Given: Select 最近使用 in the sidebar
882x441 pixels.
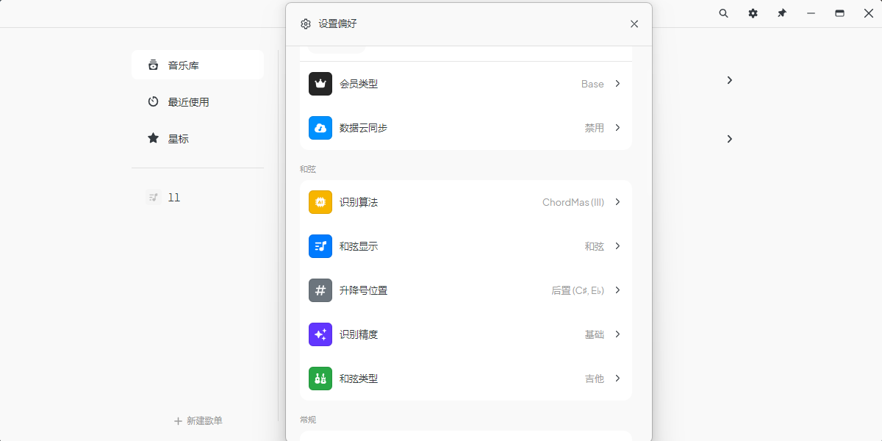Looking at the screenshot, I should [198, 101].
